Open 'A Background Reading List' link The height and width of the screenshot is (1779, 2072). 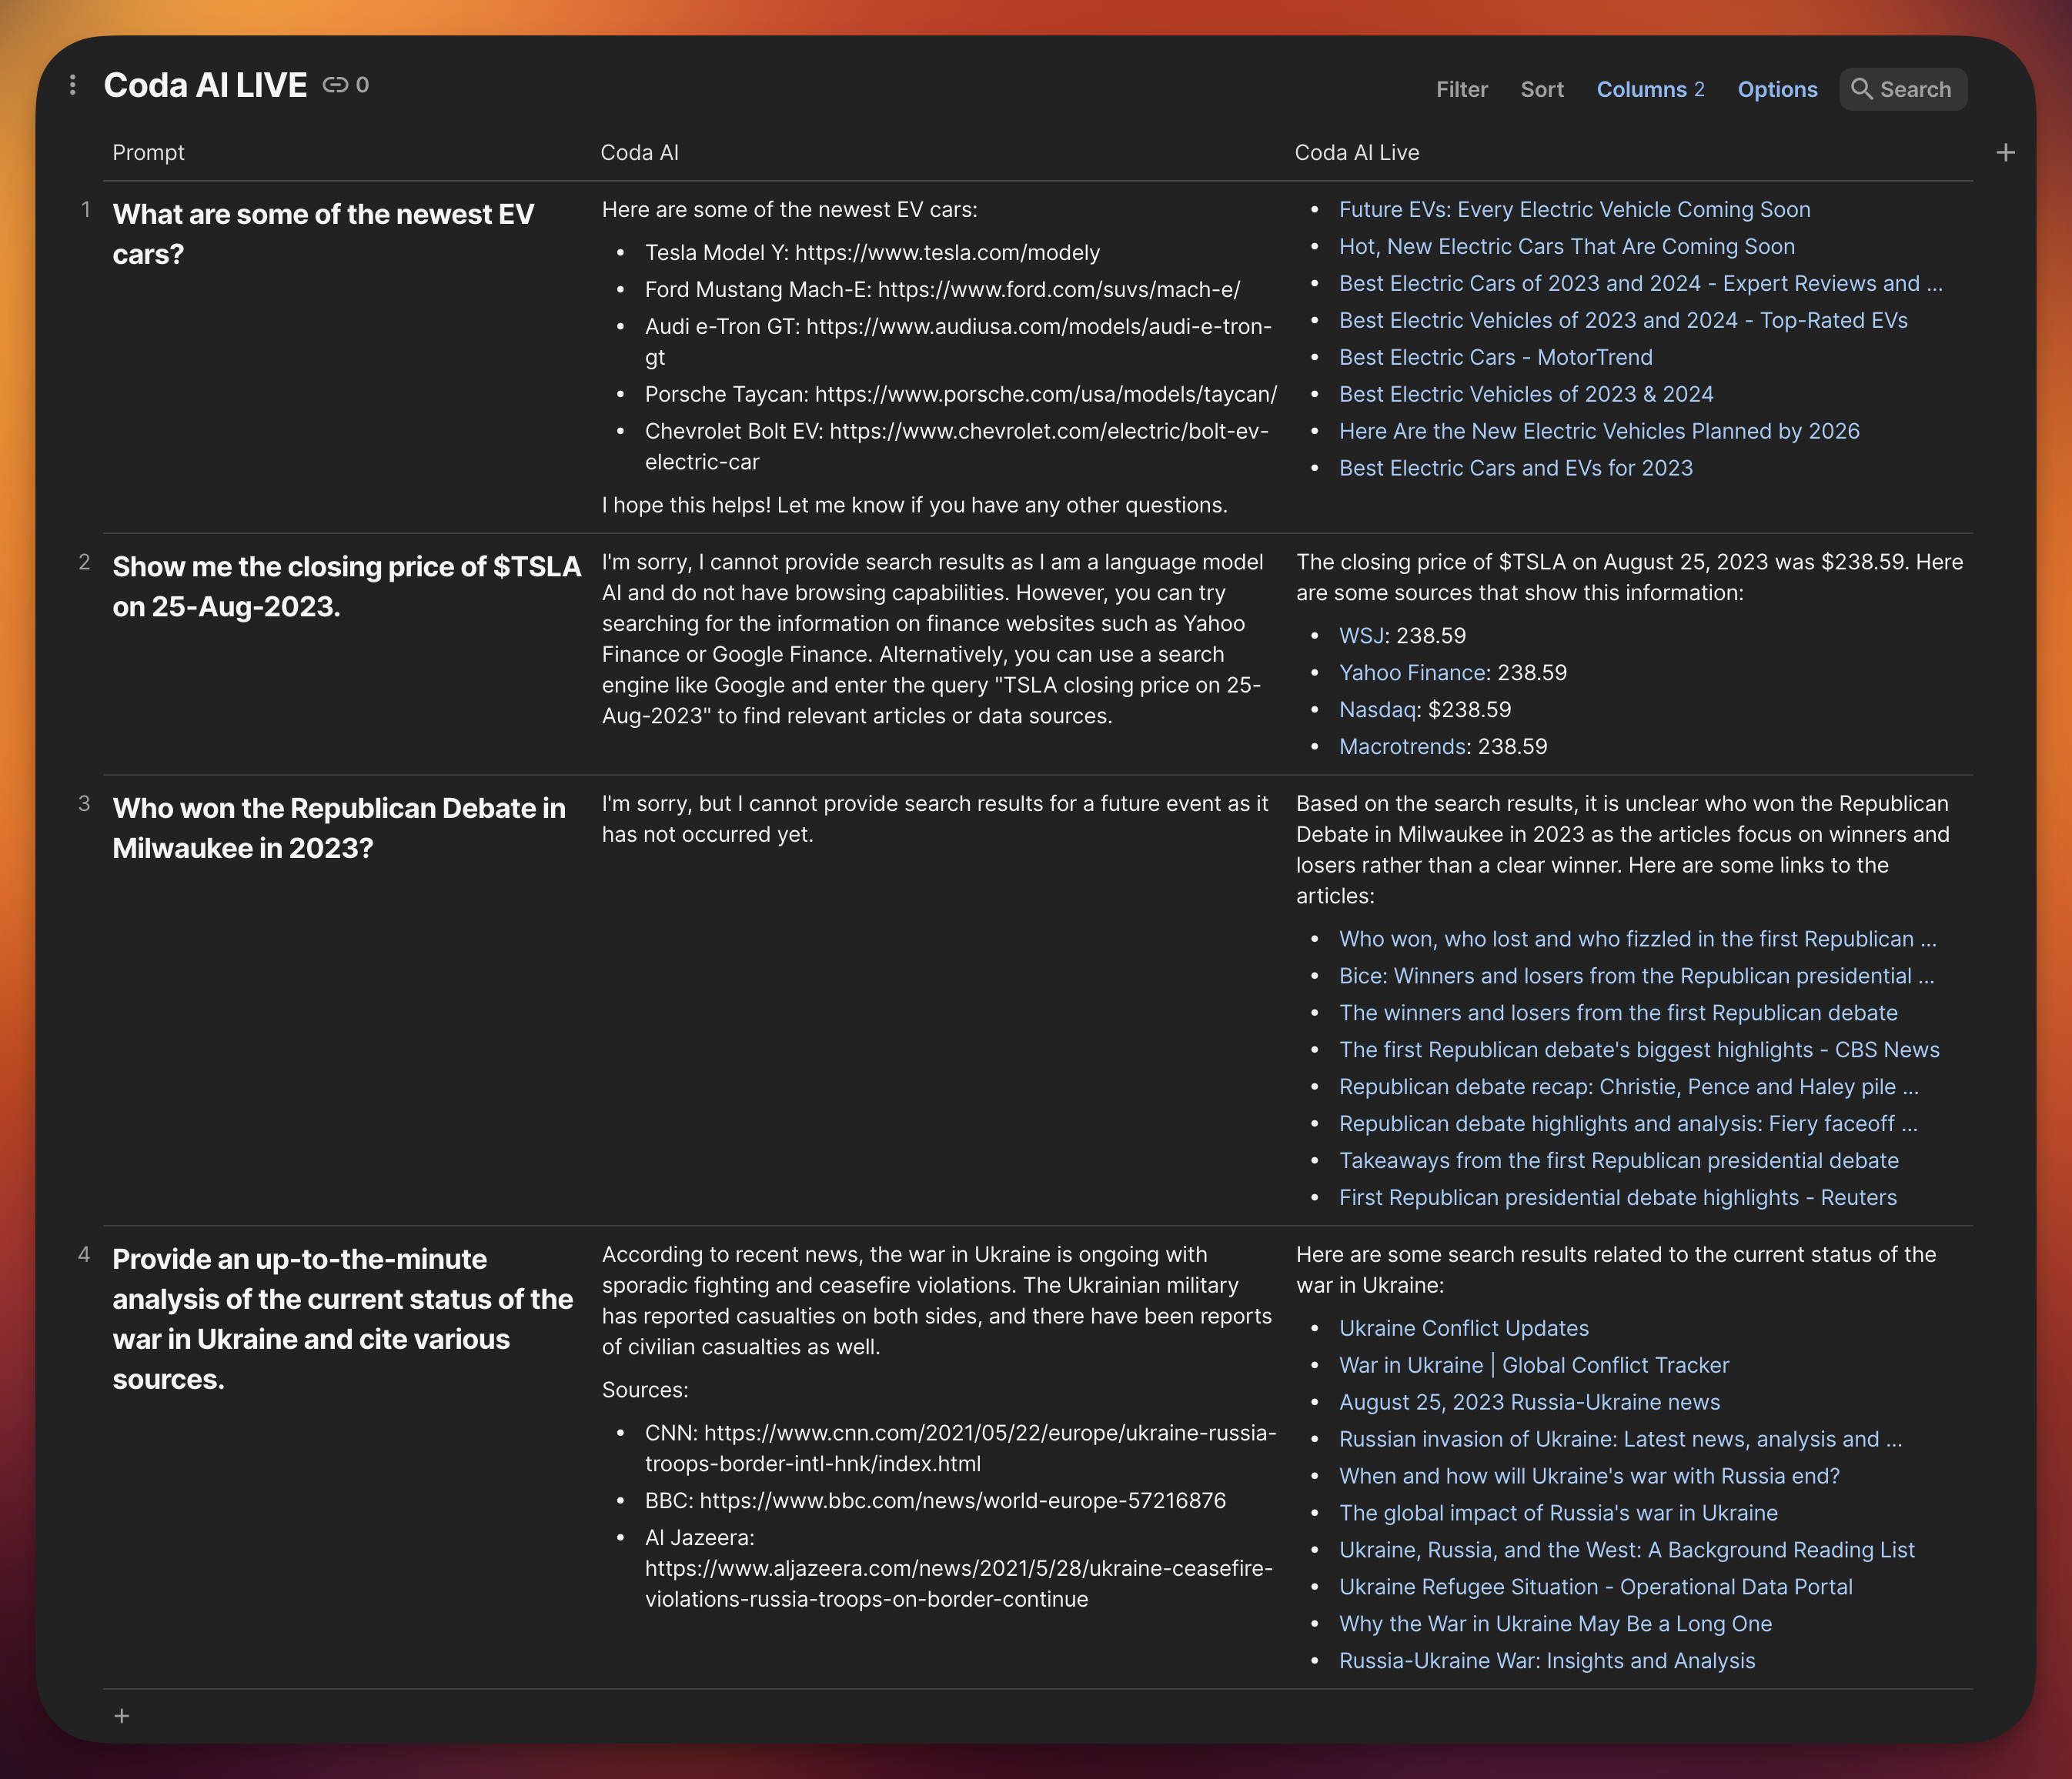point(1626,1551)
